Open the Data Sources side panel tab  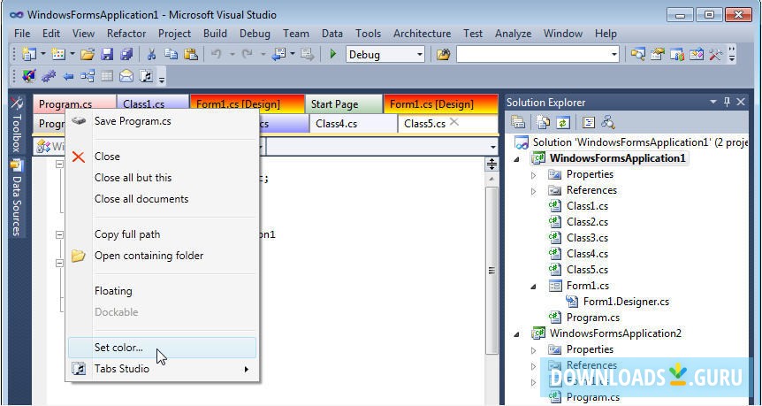tap(17, 198)
